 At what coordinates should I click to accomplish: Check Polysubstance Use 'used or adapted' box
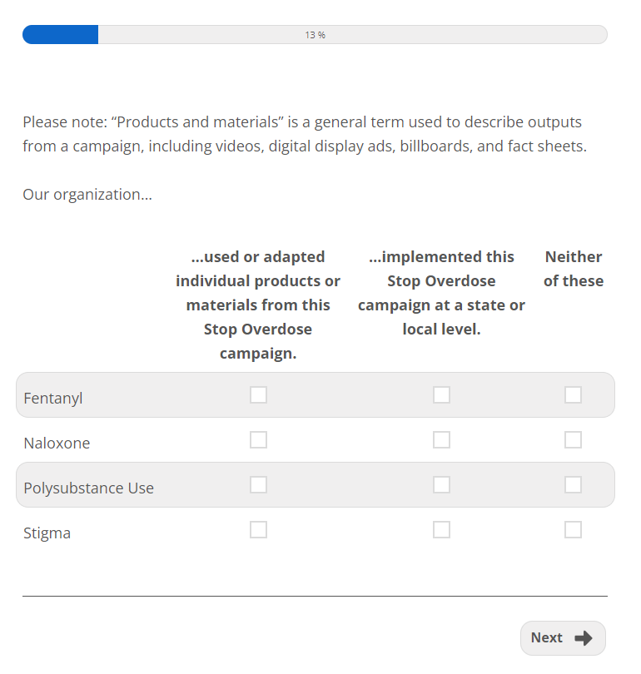pos(258,485)
